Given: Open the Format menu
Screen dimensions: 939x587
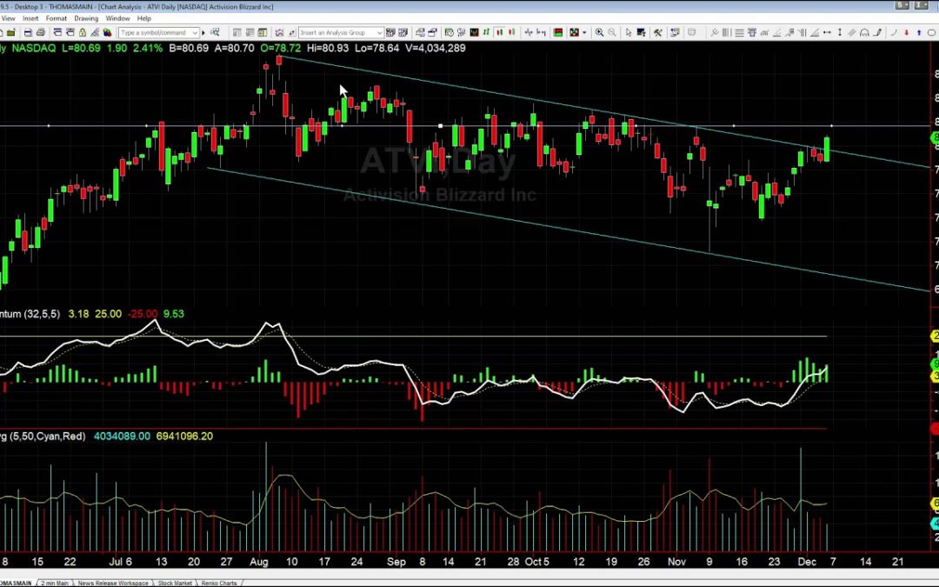Looking at the screenshot, I should [57, 17].
